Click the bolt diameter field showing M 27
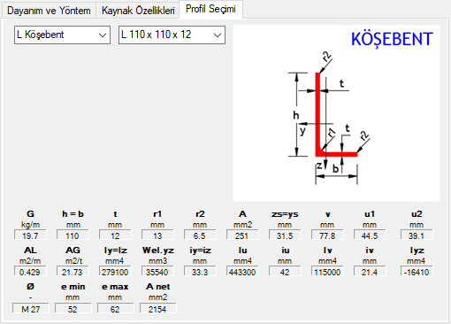The width and height of the screenshot is (451, 324). tap(31, 308)
